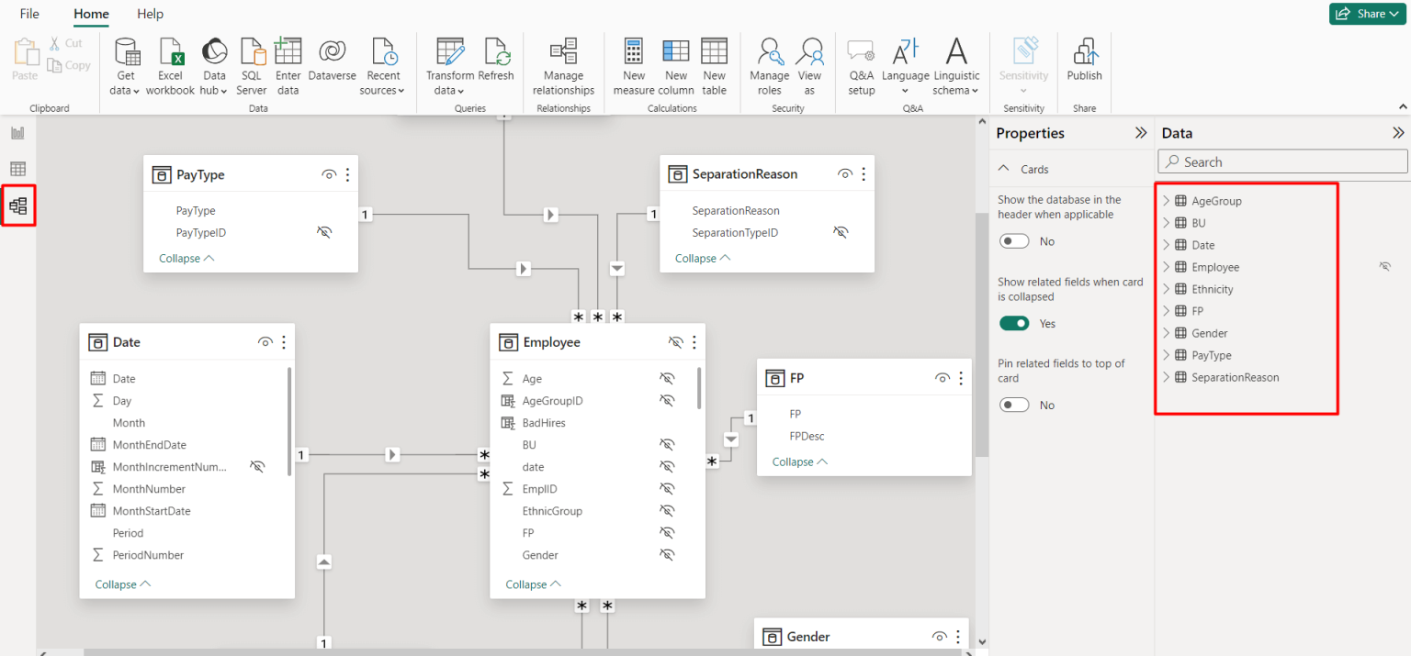Switch to Report view in the left sidebar
1411x656 pixels.
18,131
